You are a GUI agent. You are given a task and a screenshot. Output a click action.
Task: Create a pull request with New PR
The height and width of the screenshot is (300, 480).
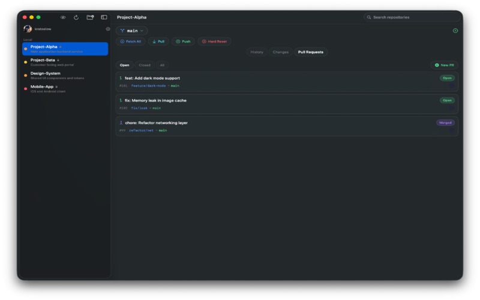click(x=445, y=65)
